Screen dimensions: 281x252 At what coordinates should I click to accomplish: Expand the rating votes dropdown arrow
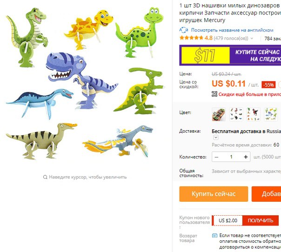pyautogui.click(x=252, y=38)
